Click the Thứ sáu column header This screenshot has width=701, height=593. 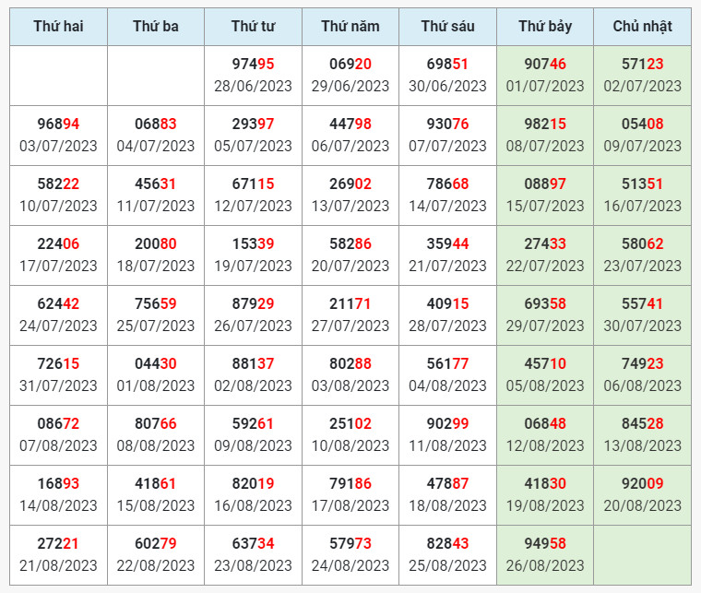pyautogui.click(x=447, y=27)
